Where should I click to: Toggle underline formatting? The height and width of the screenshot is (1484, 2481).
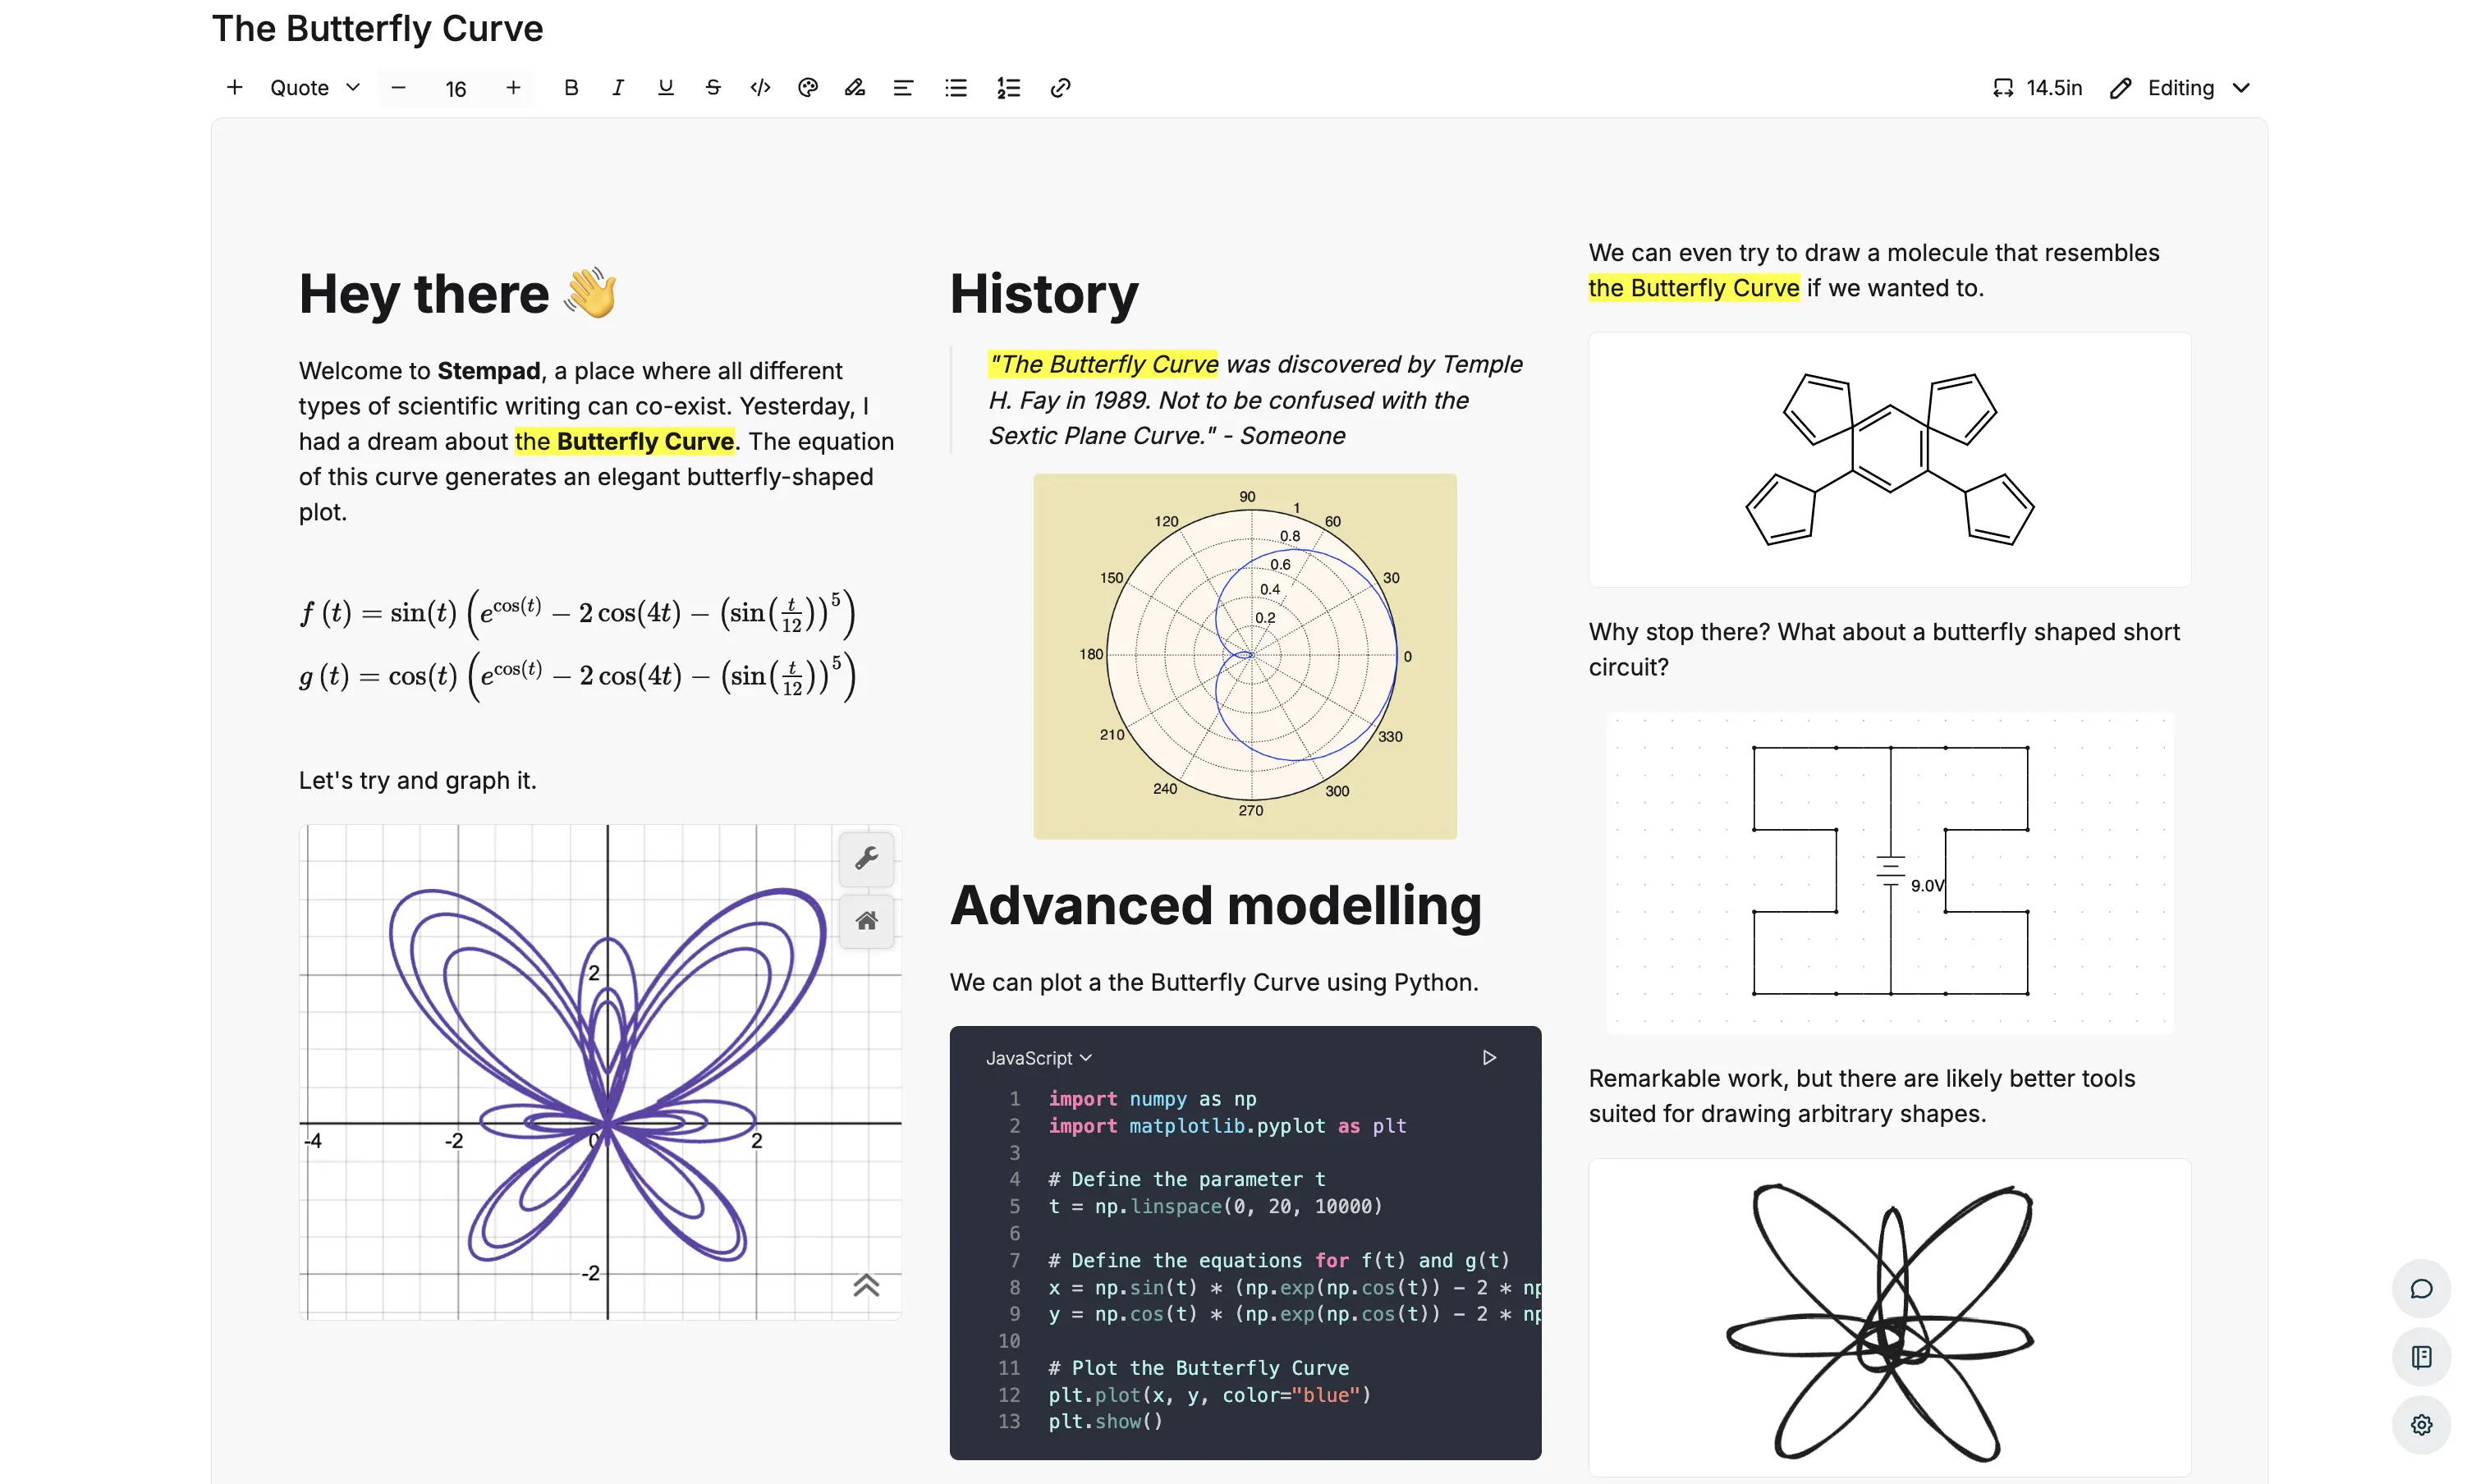(x=665, y=88)
